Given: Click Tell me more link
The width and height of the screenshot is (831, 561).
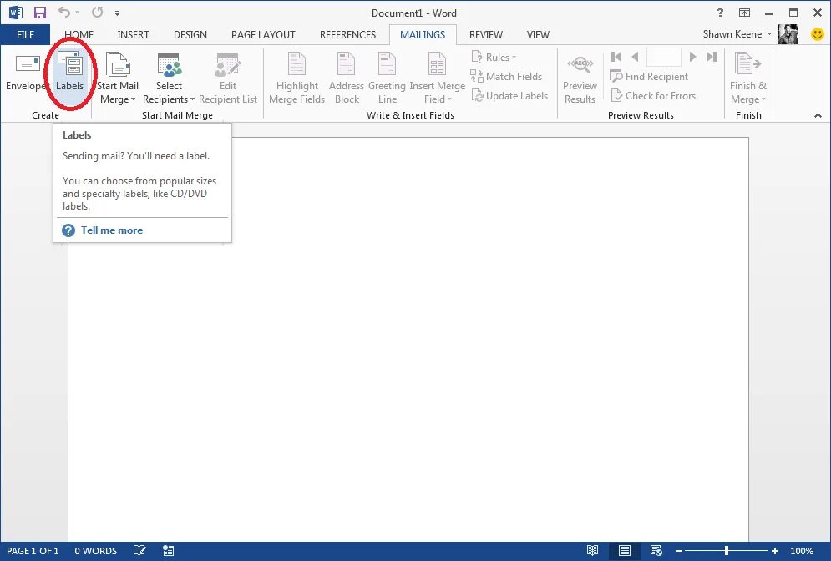Looking at the screenshot, I should [x=111, y=230].
